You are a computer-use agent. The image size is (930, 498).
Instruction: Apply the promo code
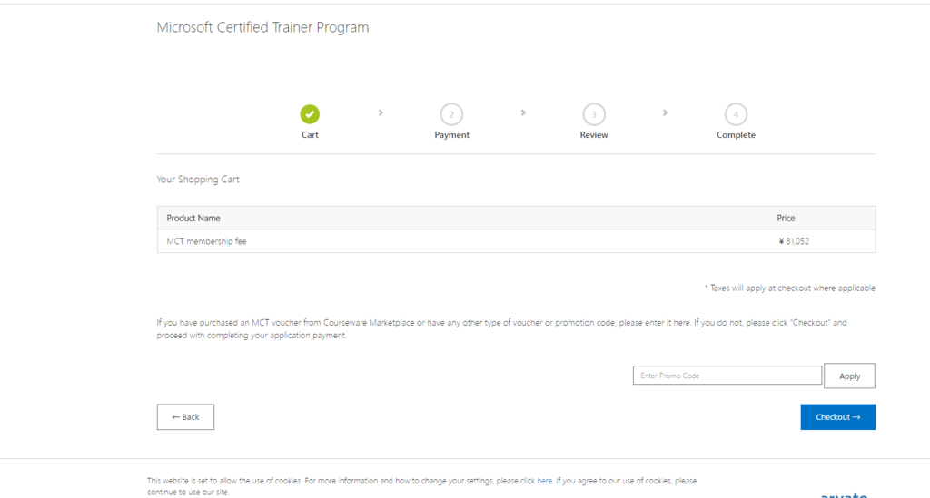849,376
